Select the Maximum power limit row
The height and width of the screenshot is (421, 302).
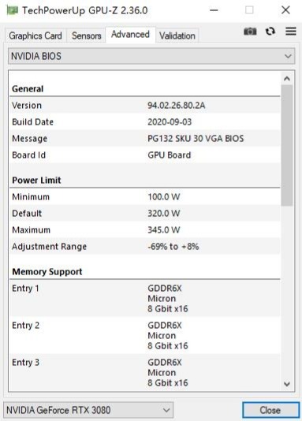pos(145,230)
